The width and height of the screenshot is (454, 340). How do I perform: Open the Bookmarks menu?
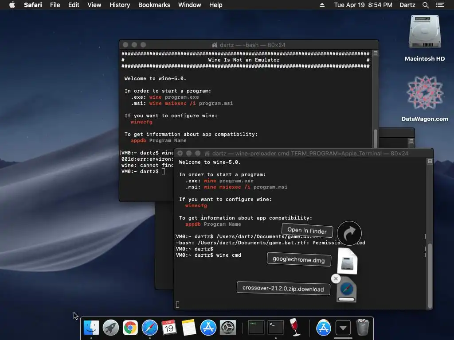(x=154, y=5)
